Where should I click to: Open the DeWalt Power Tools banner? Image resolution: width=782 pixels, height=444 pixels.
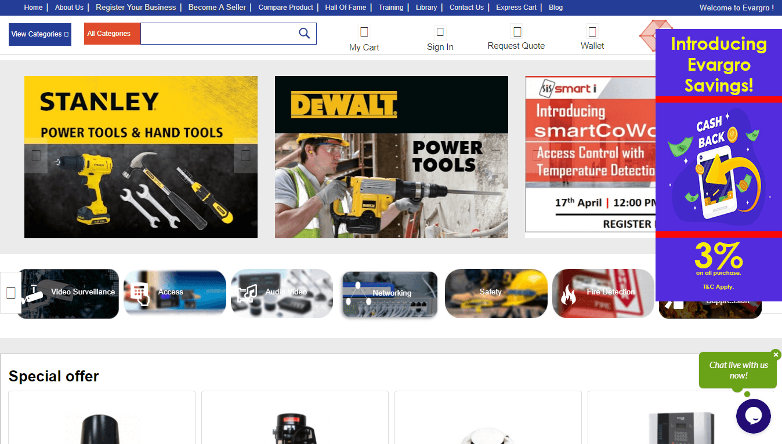click(x=392, y=157)
